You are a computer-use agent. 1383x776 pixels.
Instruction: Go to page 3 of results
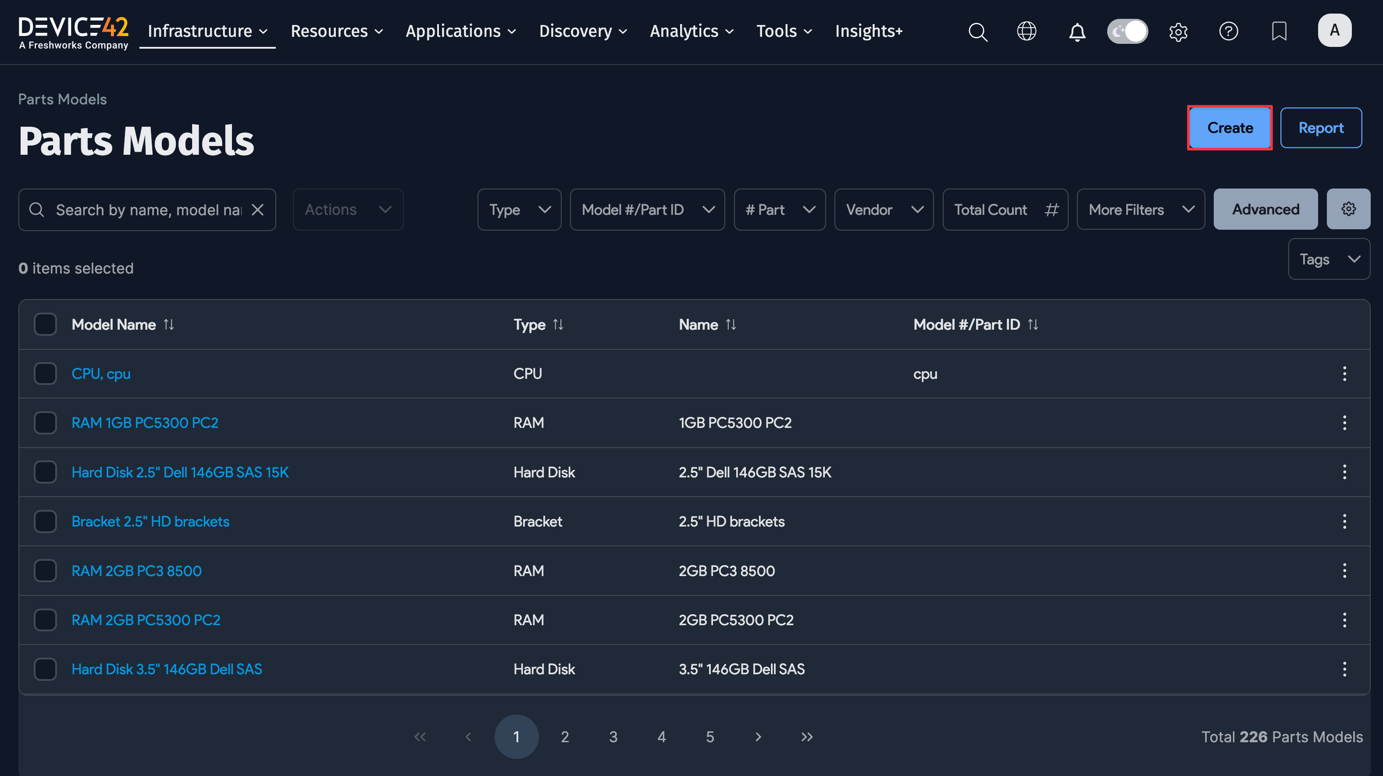click(613, 737)
